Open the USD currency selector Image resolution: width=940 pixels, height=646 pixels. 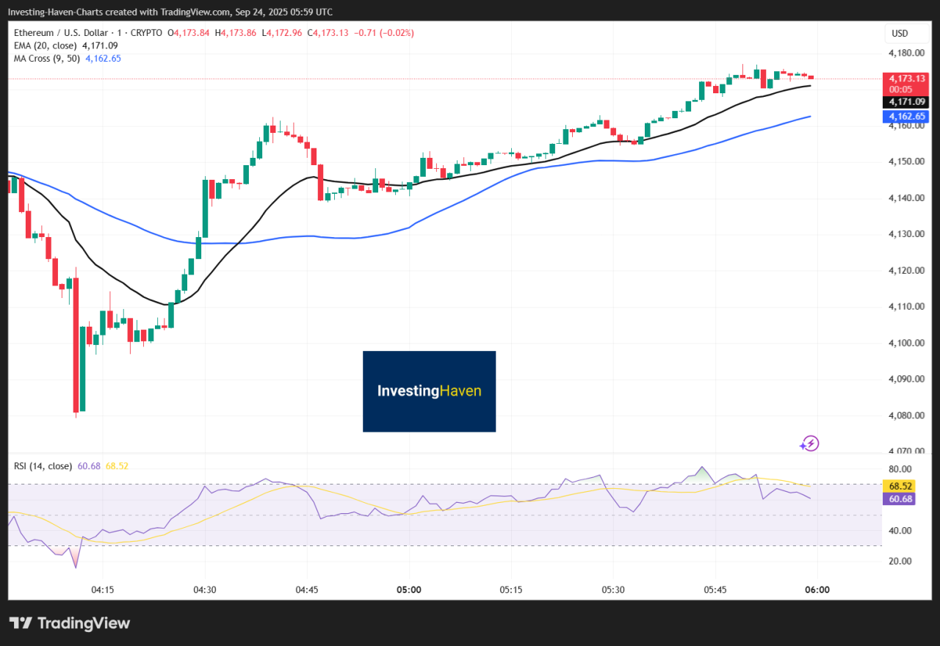900,33
